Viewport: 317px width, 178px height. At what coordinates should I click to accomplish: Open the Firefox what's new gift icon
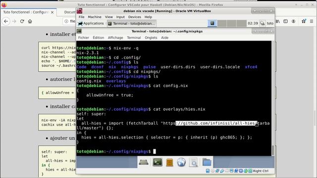click(x=304, y=21)
